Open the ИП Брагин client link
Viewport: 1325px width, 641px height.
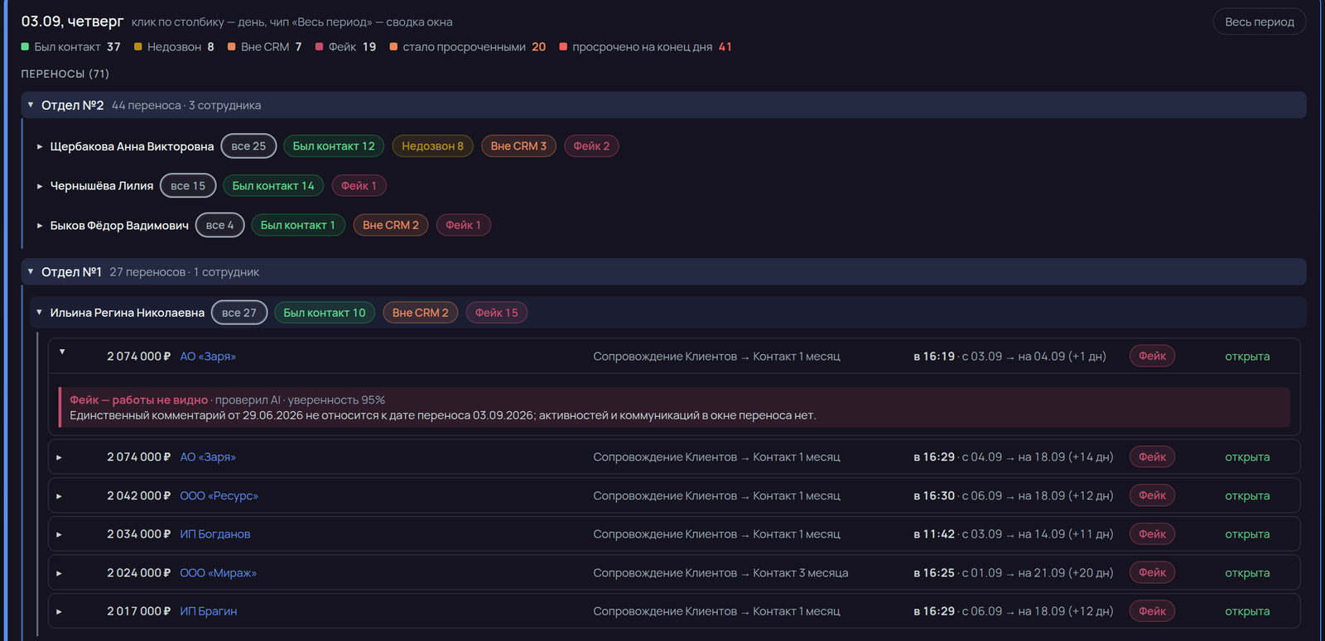pyautogui.click(x=209, y=611)
